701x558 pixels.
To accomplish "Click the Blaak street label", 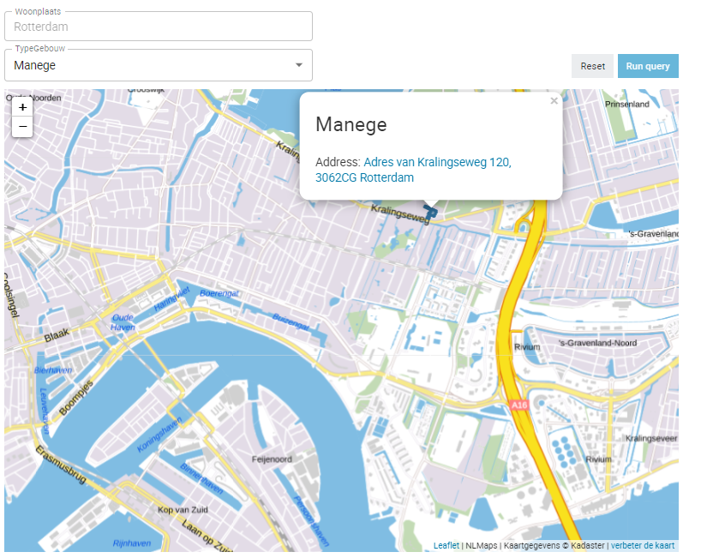I will [x=57, y=335].
